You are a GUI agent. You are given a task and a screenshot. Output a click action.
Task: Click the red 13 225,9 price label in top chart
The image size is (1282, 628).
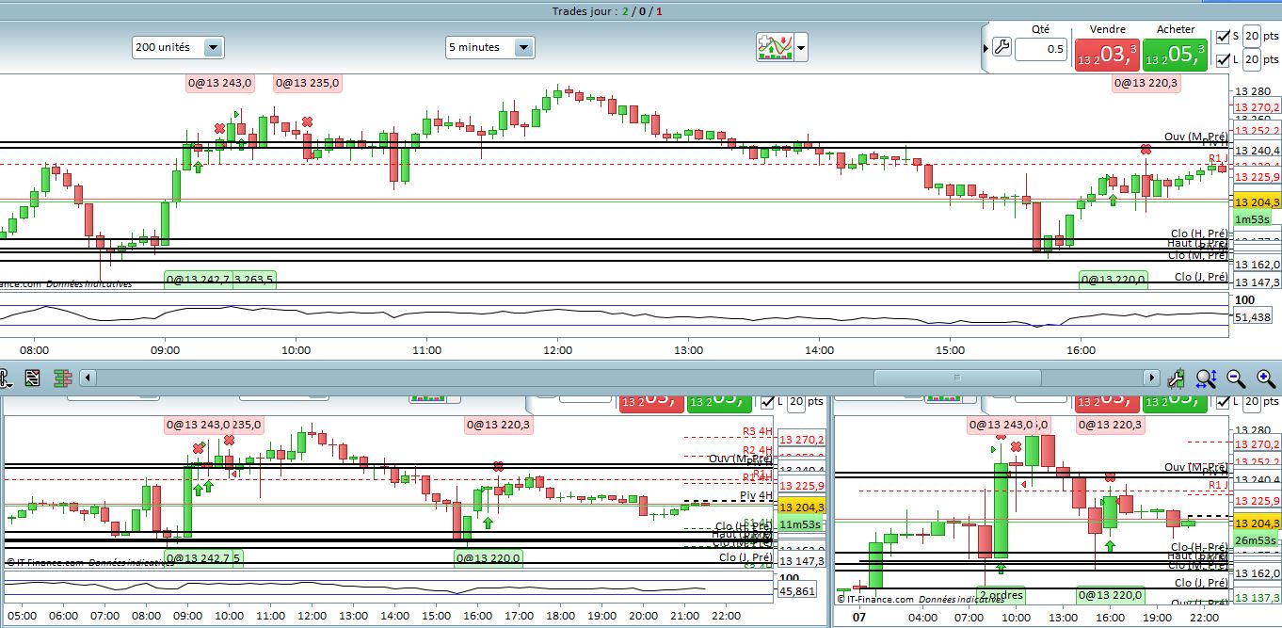tap(1258, 177)
